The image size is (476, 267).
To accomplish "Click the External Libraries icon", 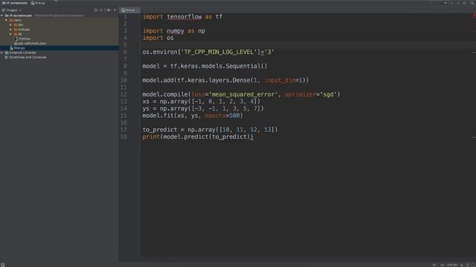I will coord(7,53).
